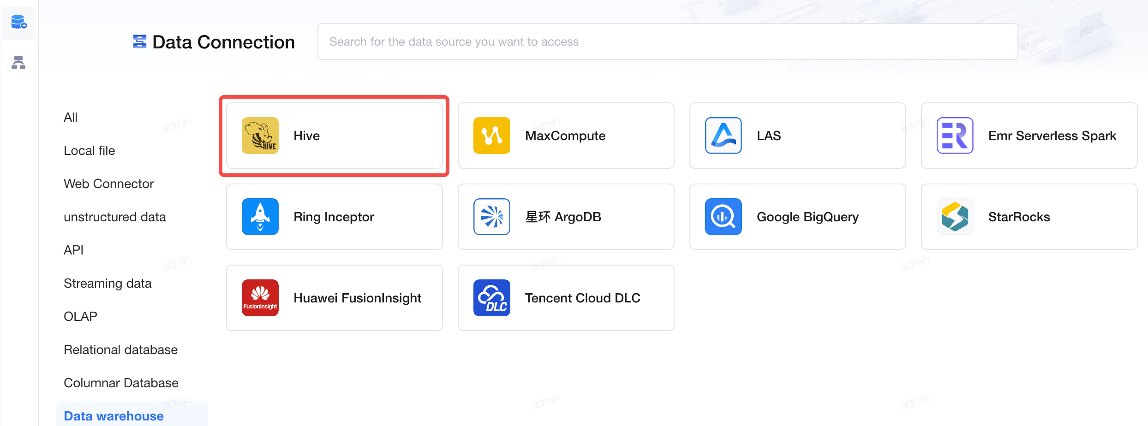
Task: Select the Relational database category
Action: tap(121, 349)
